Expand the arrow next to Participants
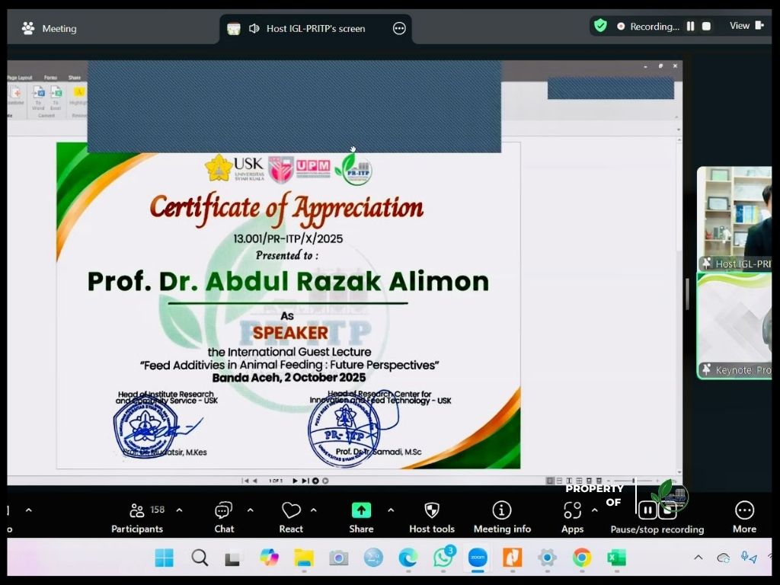780x585 pixels. 179,510
